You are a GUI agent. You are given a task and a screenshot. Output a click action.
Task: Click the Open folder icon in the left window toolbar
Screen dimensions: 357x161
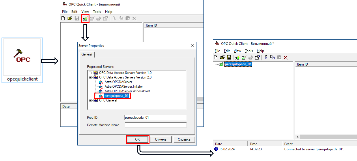tap(70, 19)
